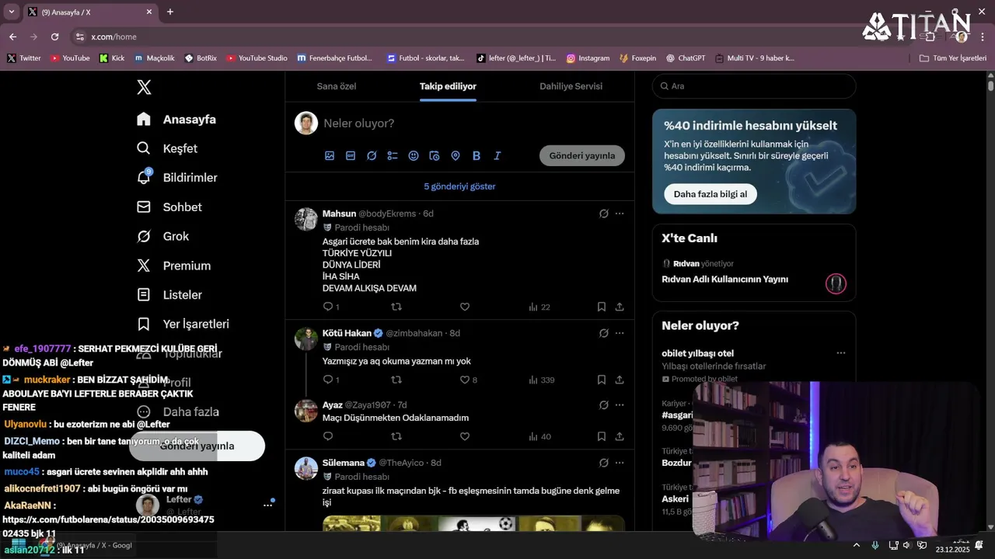Open more menu on Kötü Hakan's post

click(x=620, y=333)
